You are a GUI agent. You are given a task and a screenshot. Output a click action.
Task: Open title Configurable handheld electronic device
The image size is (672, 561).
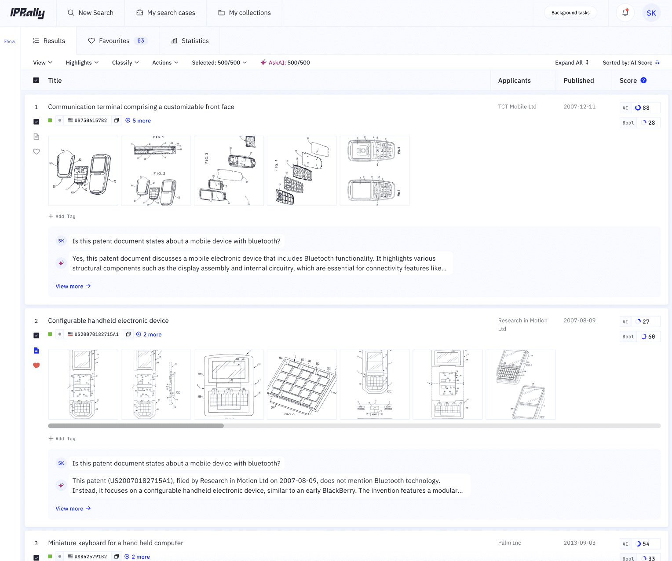108,321
